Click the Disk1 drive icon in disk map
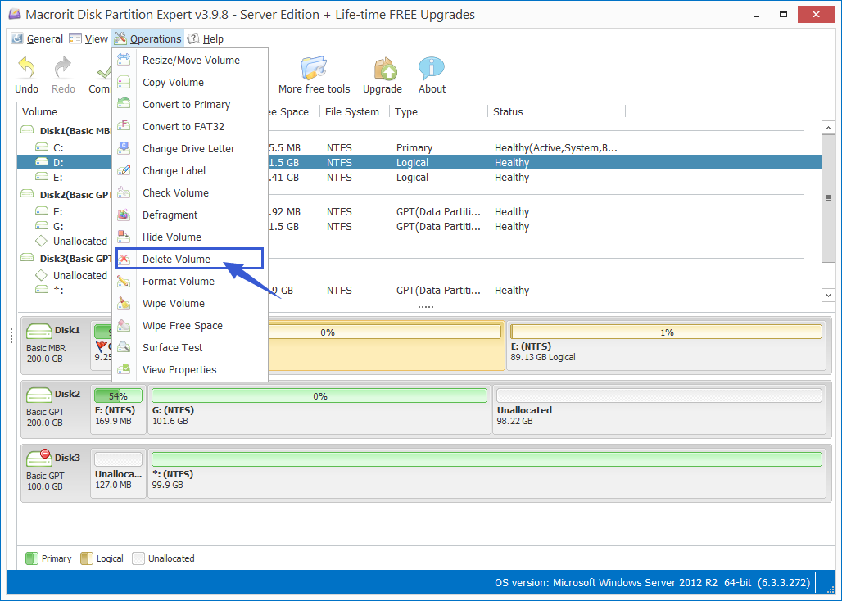 (x=38, y=331)
